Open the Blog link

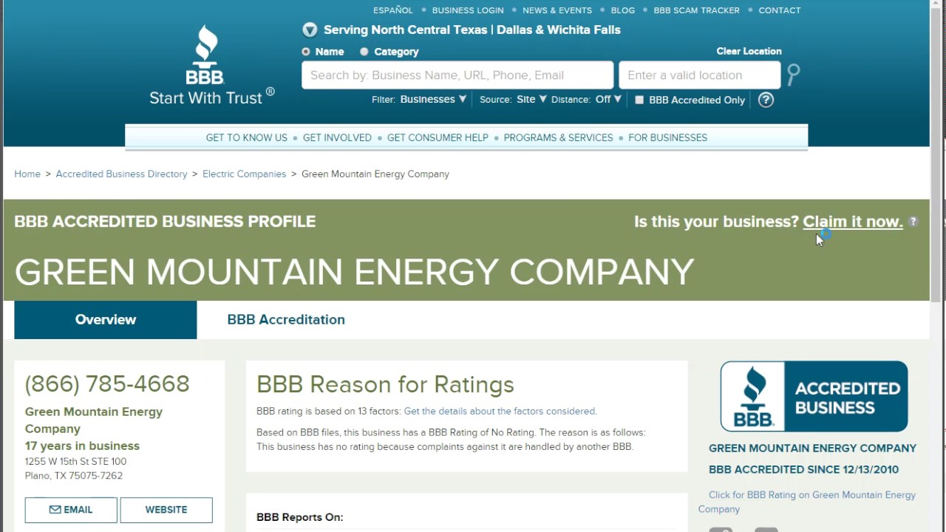pos(623,10)
